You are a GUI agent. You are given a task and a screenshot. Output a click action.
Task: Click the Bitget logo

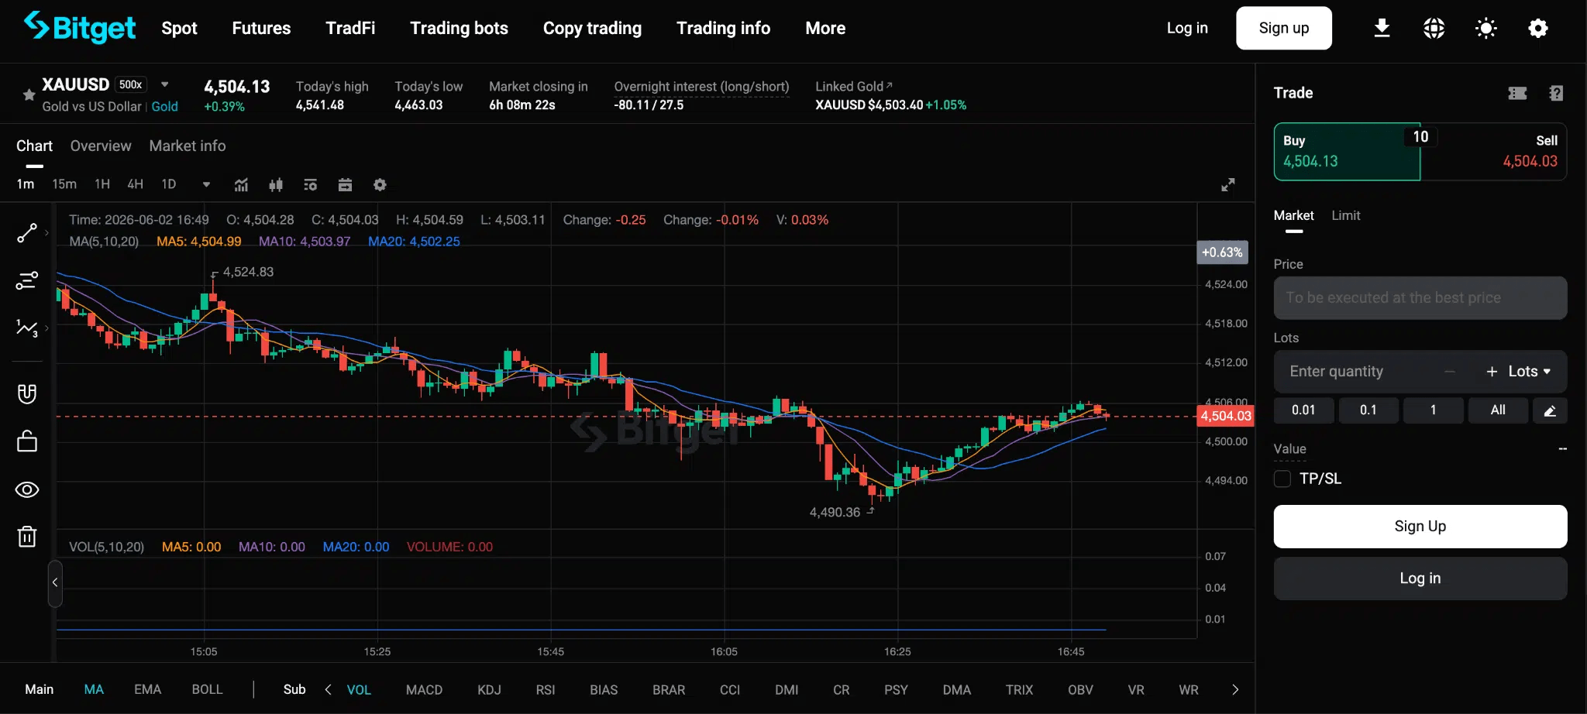(x=79, y=27)
